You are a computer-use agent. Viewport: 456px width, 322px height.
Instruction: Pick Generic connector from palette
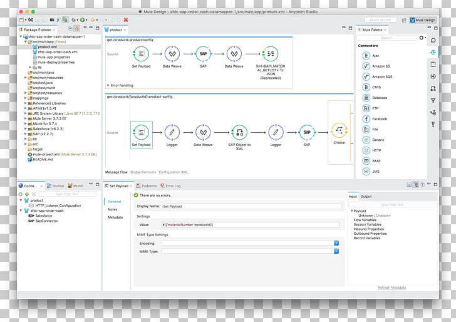click(x=373, y=140)
